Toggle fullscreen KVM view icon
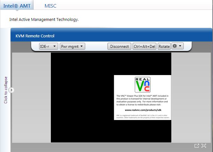This screenshot has height=152, width=213. (x=204, y=146)
